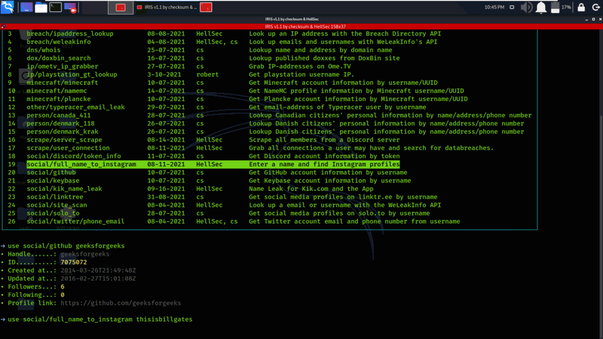Click the log out arrow icon
603x339 pixels.
click(x=596, y=7)
